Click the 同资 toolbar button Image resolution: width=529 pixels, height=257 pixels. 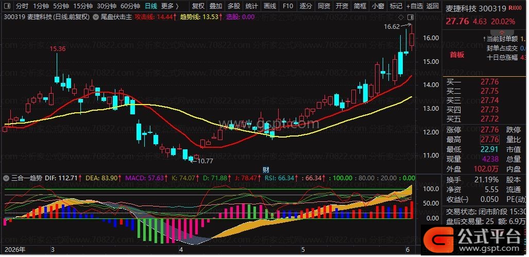pyautogui.click(x=324, y=6)
